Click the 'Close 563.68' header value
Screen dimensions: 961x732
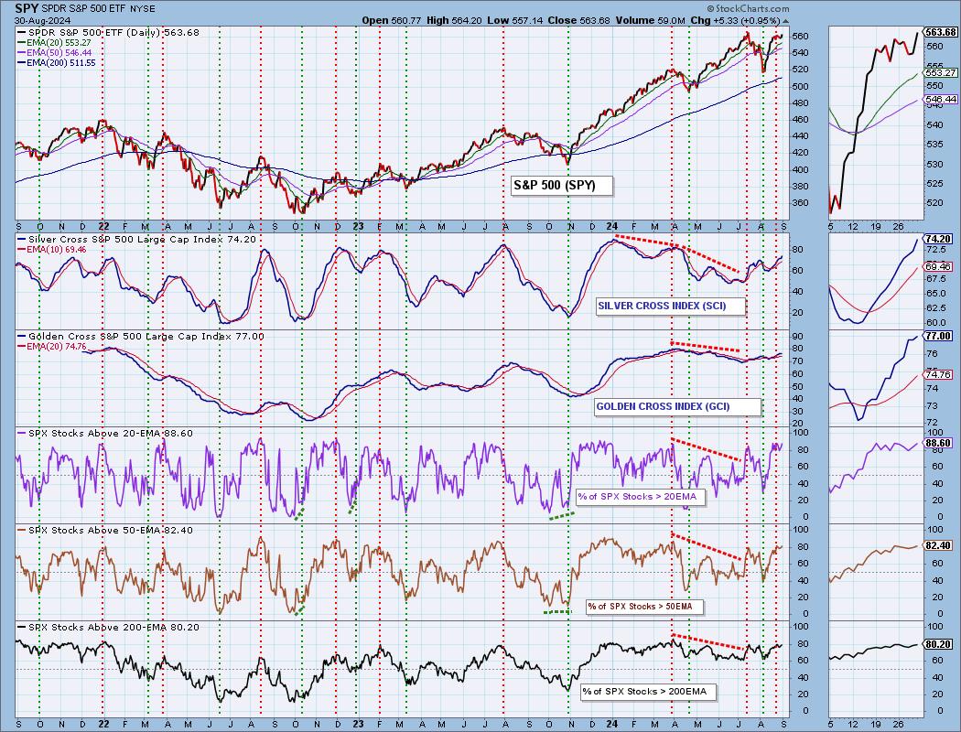tap(578, 20)
